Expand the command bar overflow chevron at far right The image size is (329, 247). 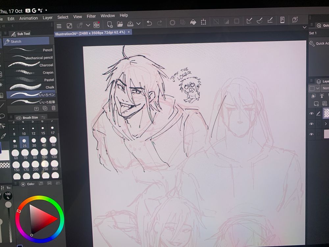pos(304,27)
